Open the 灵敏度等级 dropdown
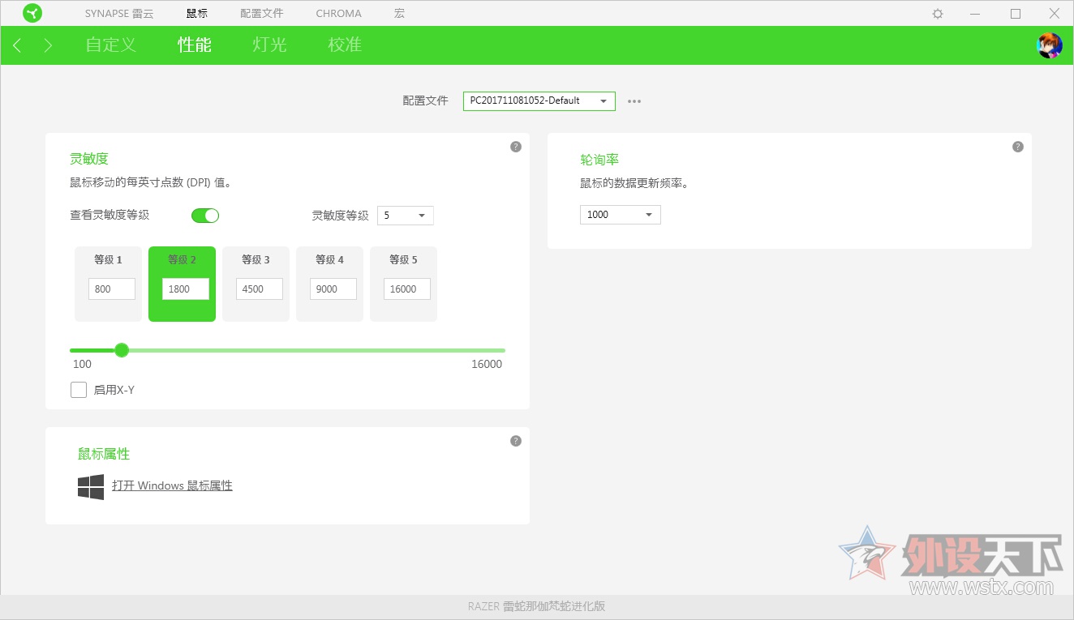The height and width of the screenshot is (620, 1074). coord(405,215)
